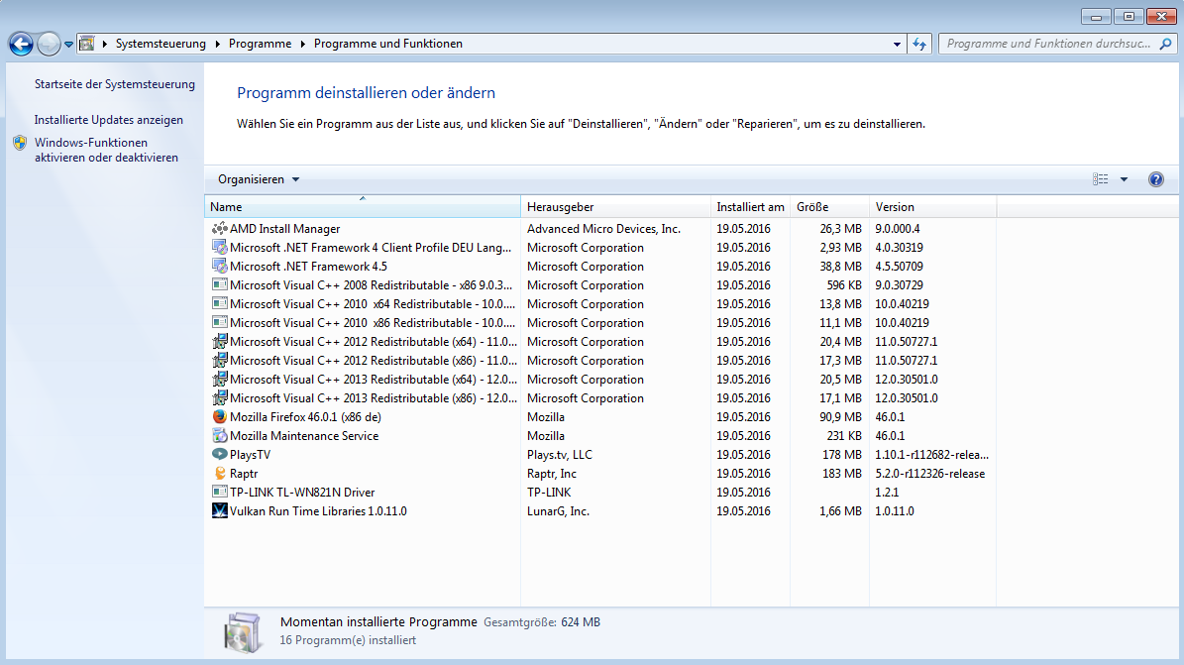Click the Visual C++ 2012 (x86) Redistributable icon

(x=220, y=361)
